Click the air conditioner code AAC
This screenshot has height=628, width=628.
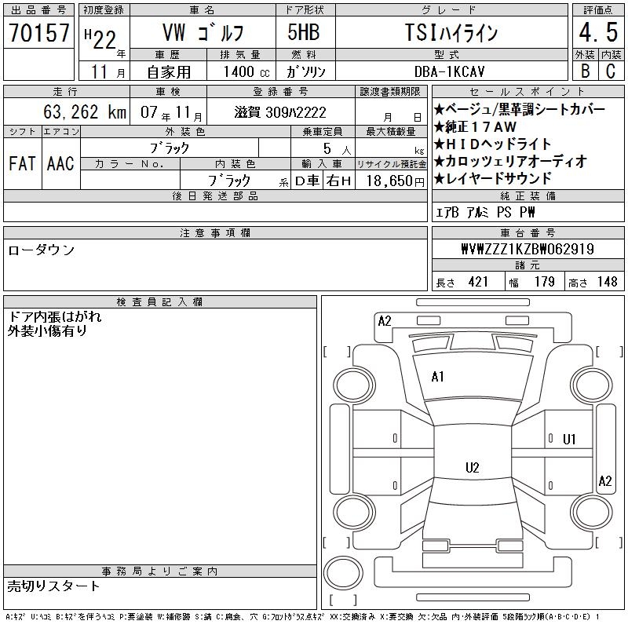(60, 163)
